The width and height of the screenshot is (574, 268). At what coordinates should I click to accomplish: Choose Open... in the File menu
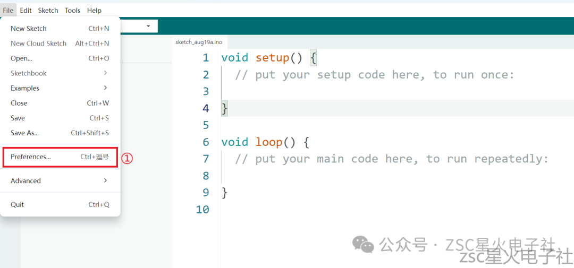(60, 58)
